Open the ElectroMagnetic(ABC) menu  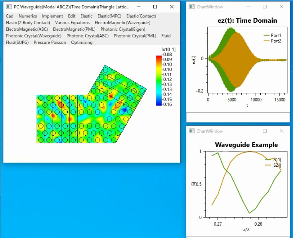(27, 29)
